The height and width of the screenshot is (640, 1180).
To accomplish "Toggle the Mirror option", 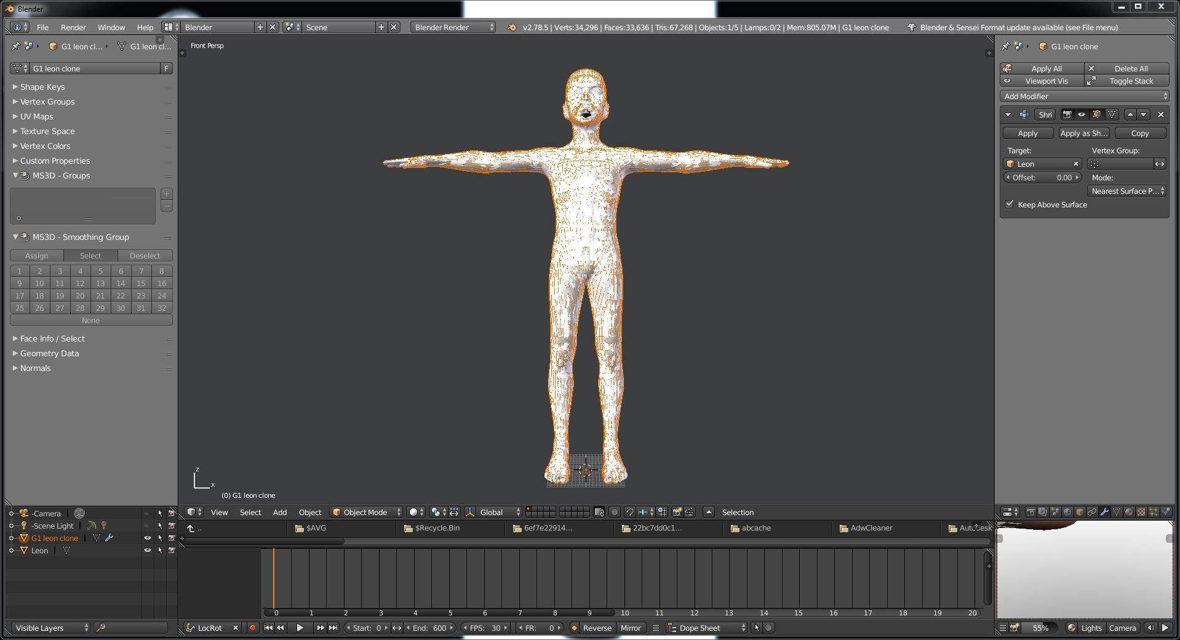I will click(631, 628).
